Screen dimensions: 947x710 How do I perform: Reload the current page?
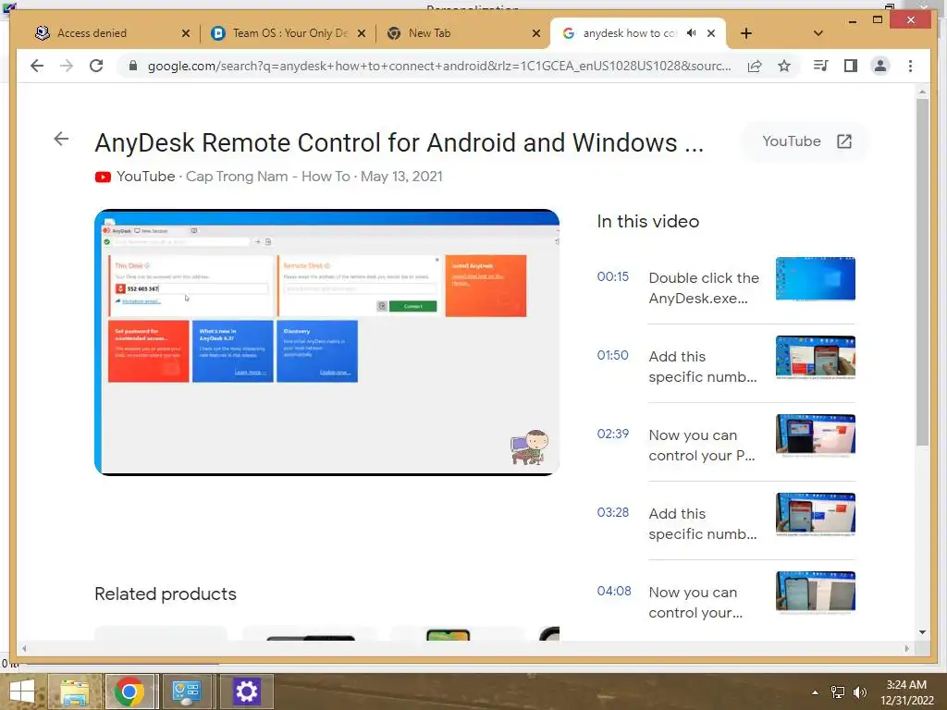point(96,66)
